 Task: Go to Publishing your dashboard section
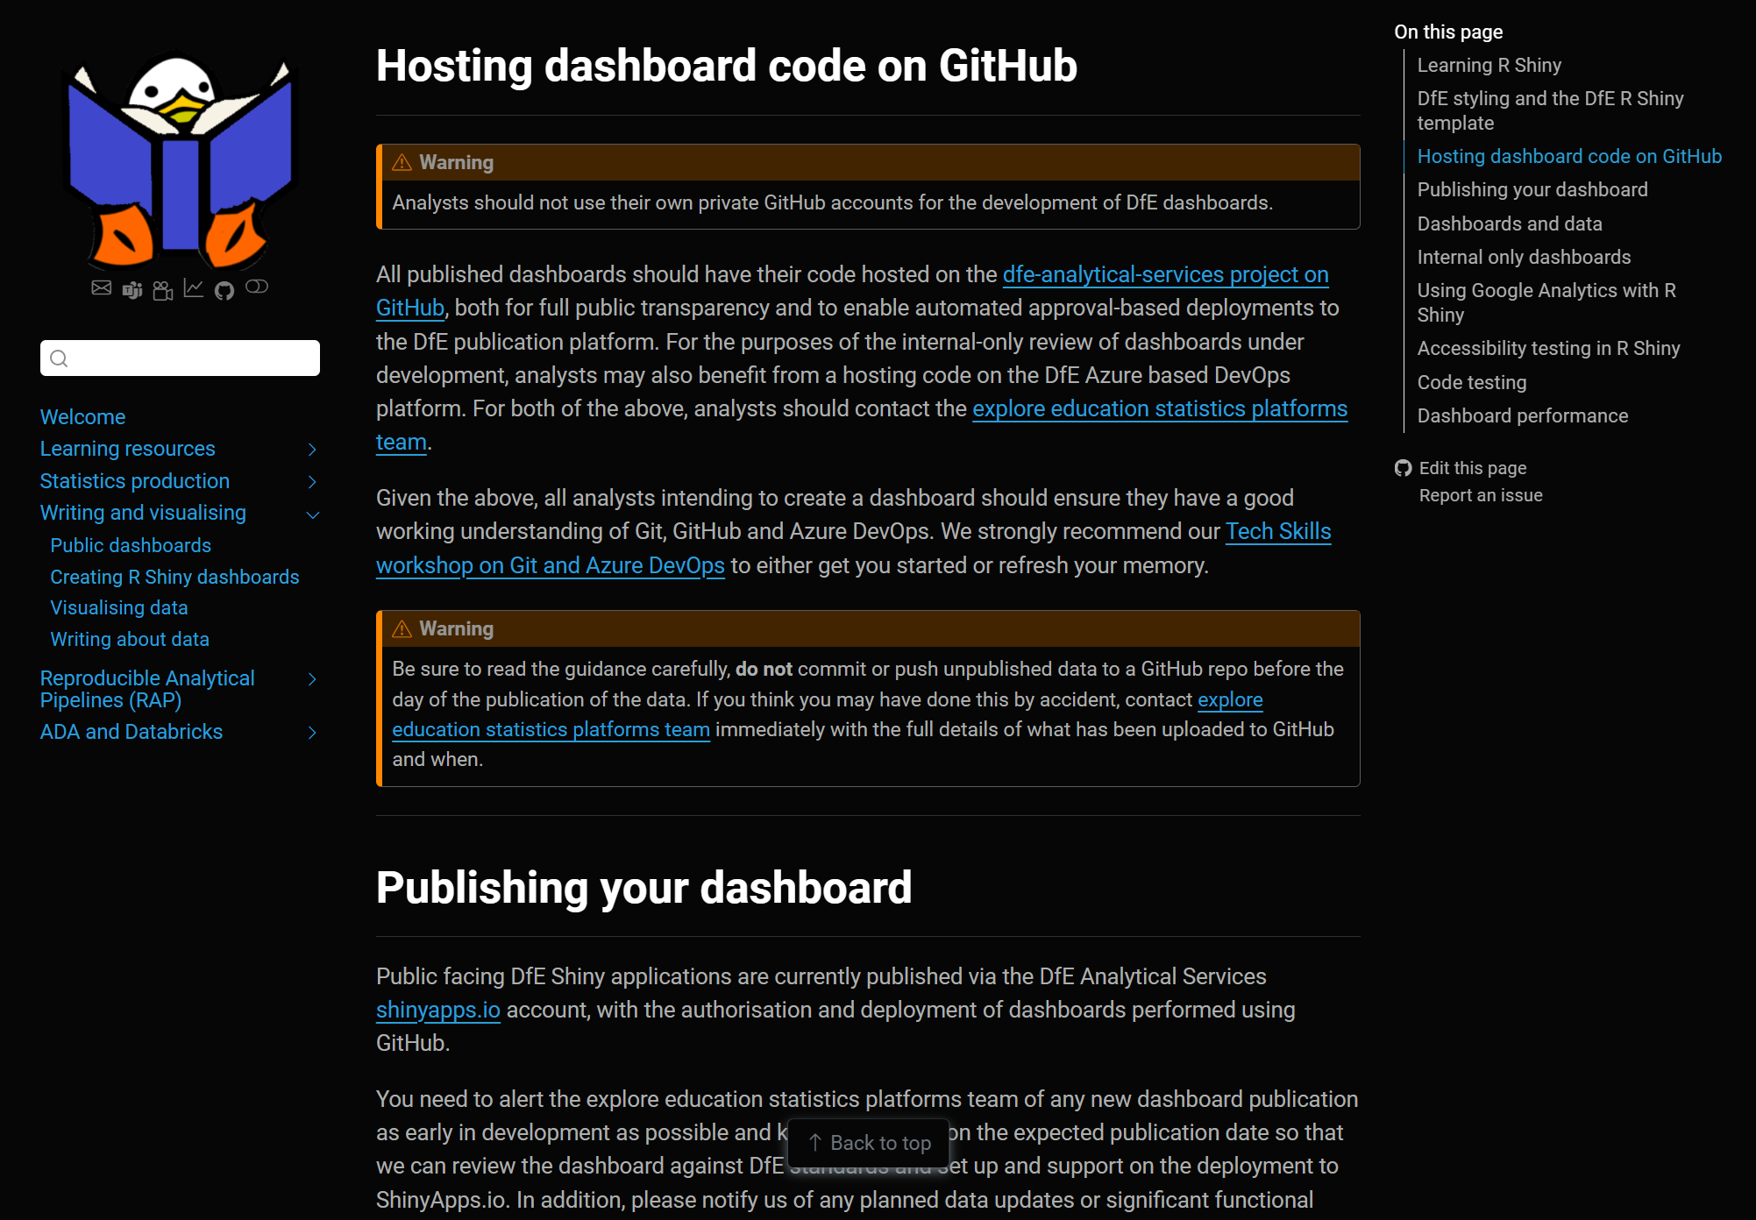click(1532, 189)
